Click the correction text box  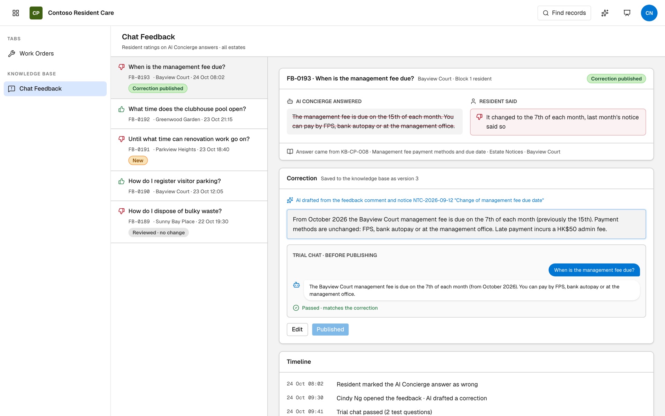click(466, 224)
